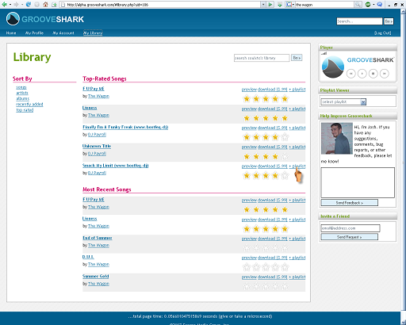Click the Go button beside the library search box
This screenshot has height=325, width=406.
297,58
